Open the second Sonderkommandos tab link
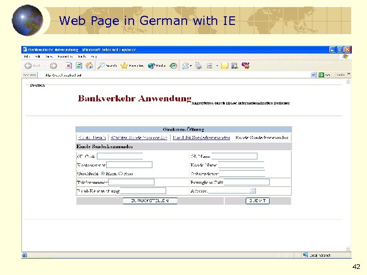 (139, 137)
